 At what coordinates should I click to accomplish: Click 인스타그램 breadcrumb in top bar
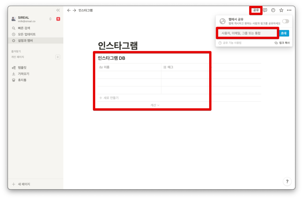click(86, 10)
